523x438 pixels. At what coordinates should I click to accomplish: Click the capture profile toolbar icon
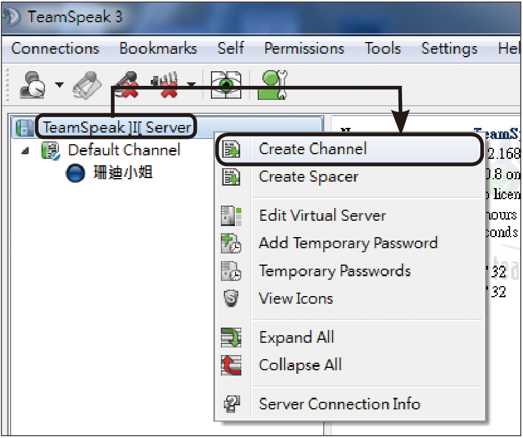(87, 85)
